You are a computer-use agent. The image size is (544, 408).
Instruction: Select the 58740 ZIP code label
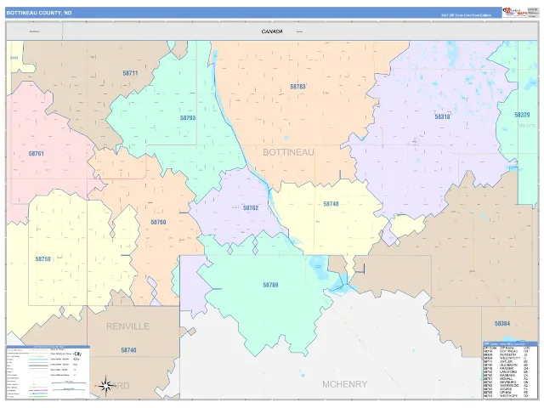pos(128,350)
